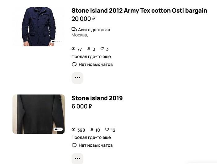Open three-dots menu for Stone island 2019
This screenshot has width=217, height=164.
[77, 158]
